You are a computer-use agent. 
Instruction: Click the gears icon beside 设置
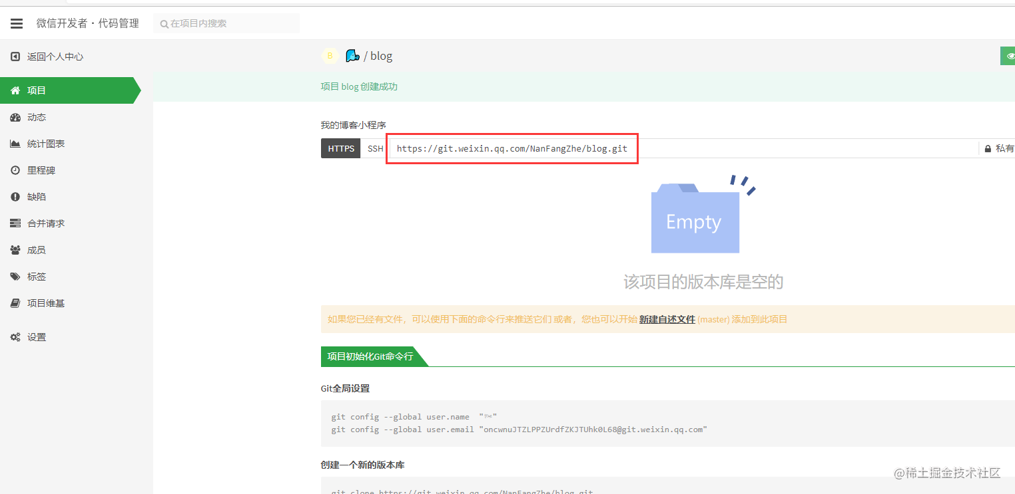[x=15, y=337]
